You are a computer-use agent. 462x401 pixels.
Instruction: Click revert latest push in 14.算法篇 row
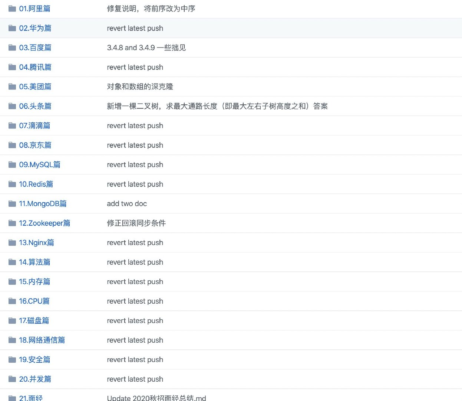135,262
